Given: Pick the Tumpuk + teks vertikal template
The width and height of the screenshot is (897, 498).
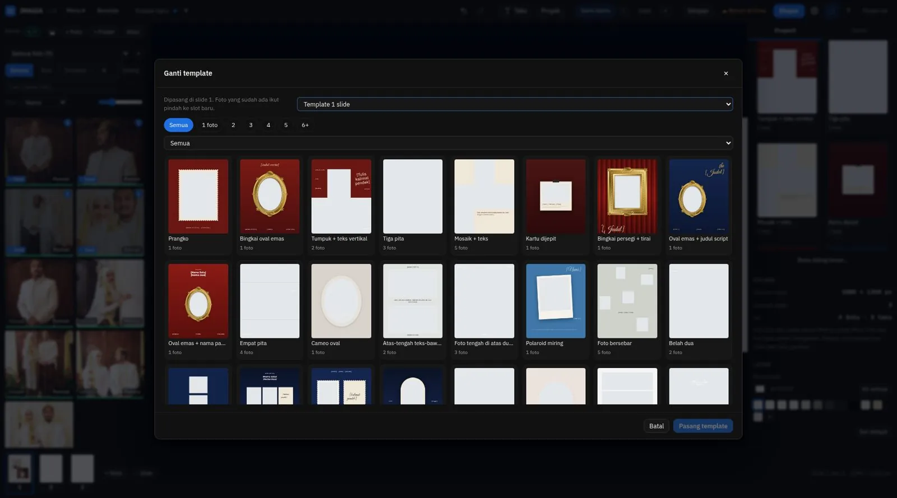Looking at the screenshot, I should pos(341,205).
